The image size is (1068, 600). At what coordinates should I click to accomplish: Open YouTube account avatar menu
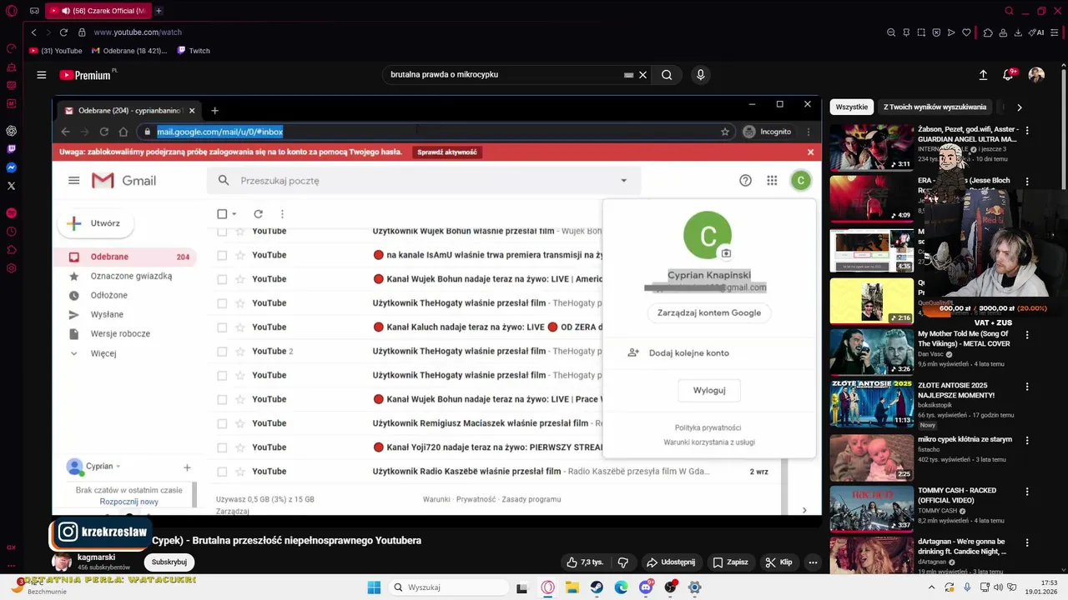point(1036,75)
